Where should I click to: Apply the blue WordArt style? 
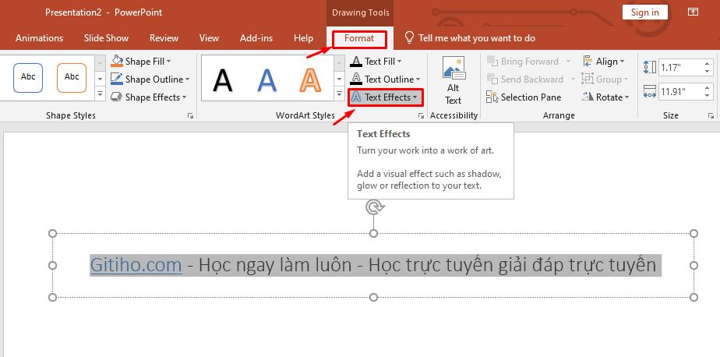(266, 80)
